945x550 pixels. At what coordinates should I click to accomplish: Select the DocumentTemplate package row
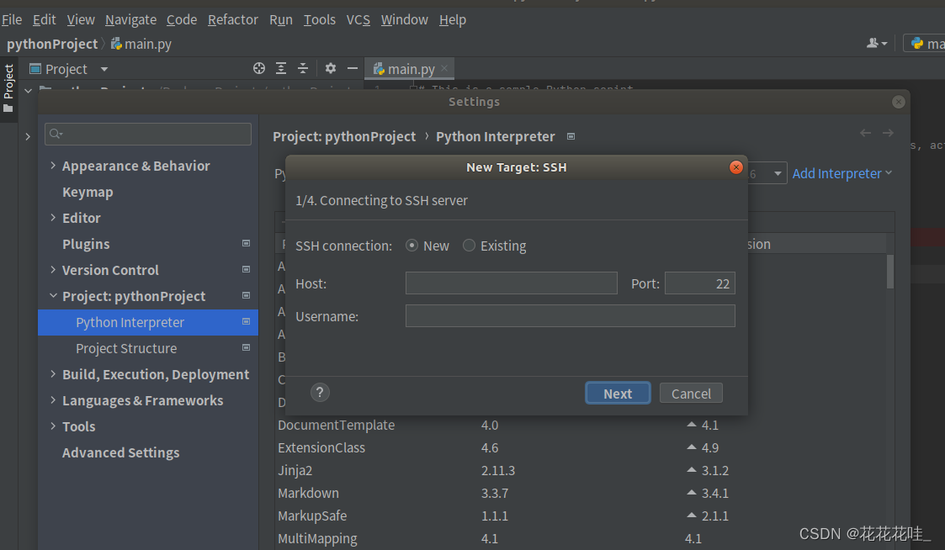pyautogui.click(x=581, y=425)
